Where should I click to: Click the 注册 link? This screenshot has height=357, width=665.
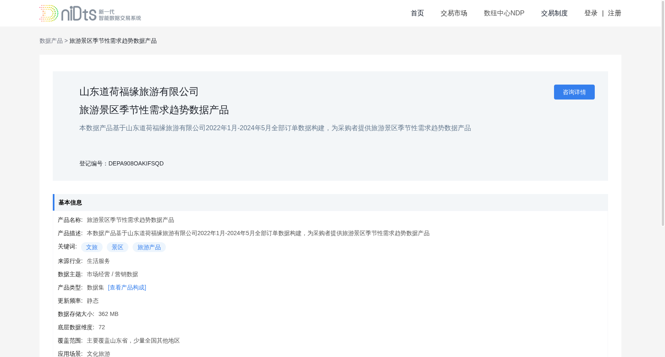(615, 13)
